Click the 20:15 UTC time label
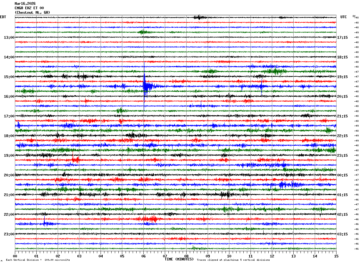Viewport: 360px width, 264px height. (342, 96)
